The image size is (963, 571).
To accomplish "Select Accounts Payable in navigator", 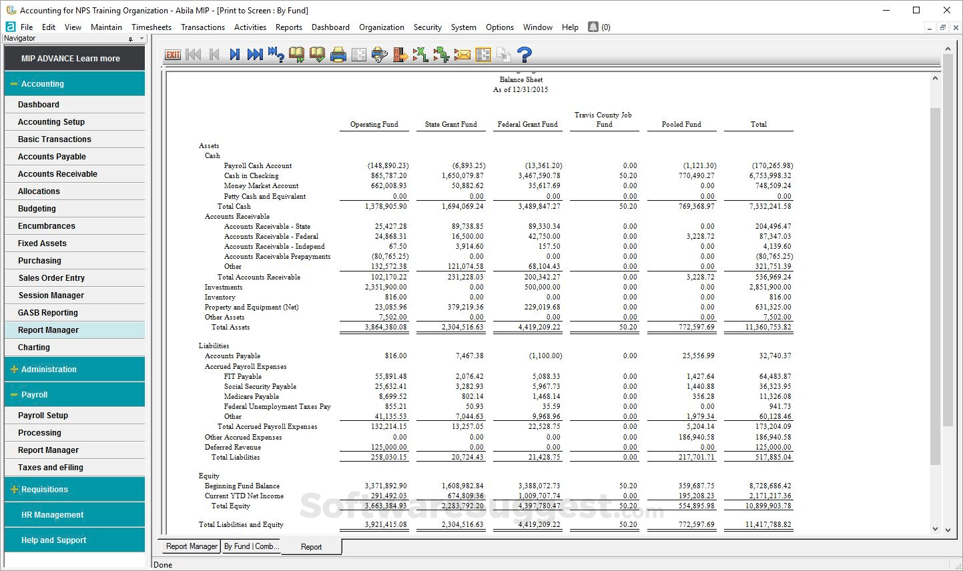I will pos(75,157).
